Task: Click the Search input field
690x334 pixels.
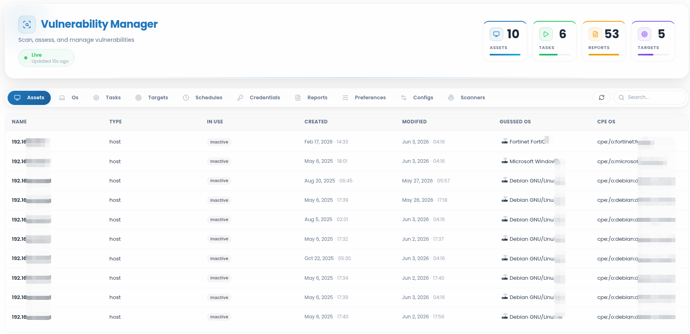Action: tap(650, 97)
